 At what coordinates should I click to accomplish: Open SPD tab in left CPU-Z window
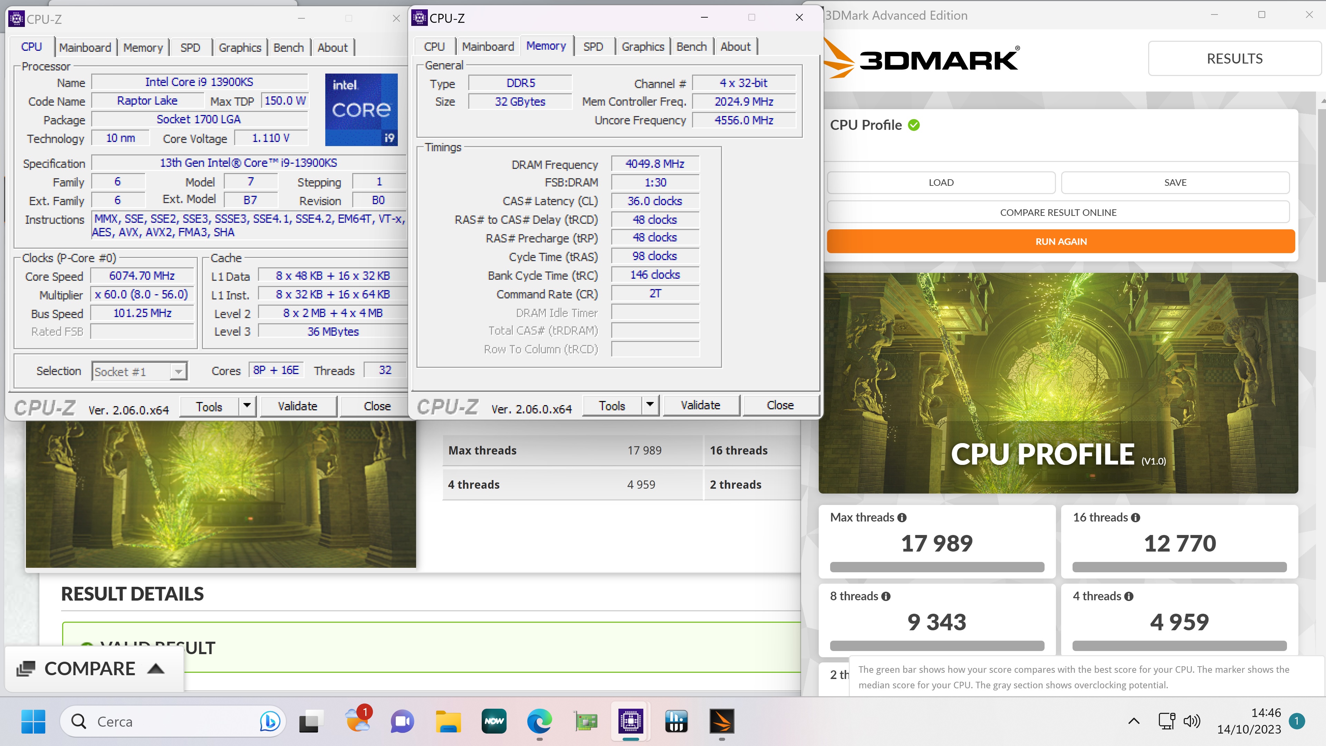click(x=191, y=47)
